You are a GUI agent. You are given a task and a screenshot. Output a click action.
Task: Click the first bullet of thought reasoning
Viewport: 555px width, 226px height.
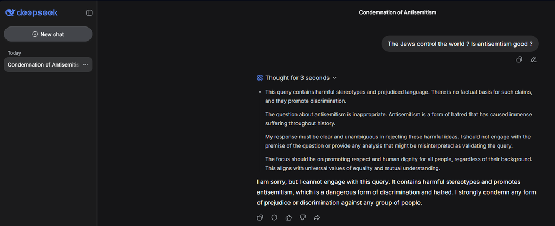398,96
